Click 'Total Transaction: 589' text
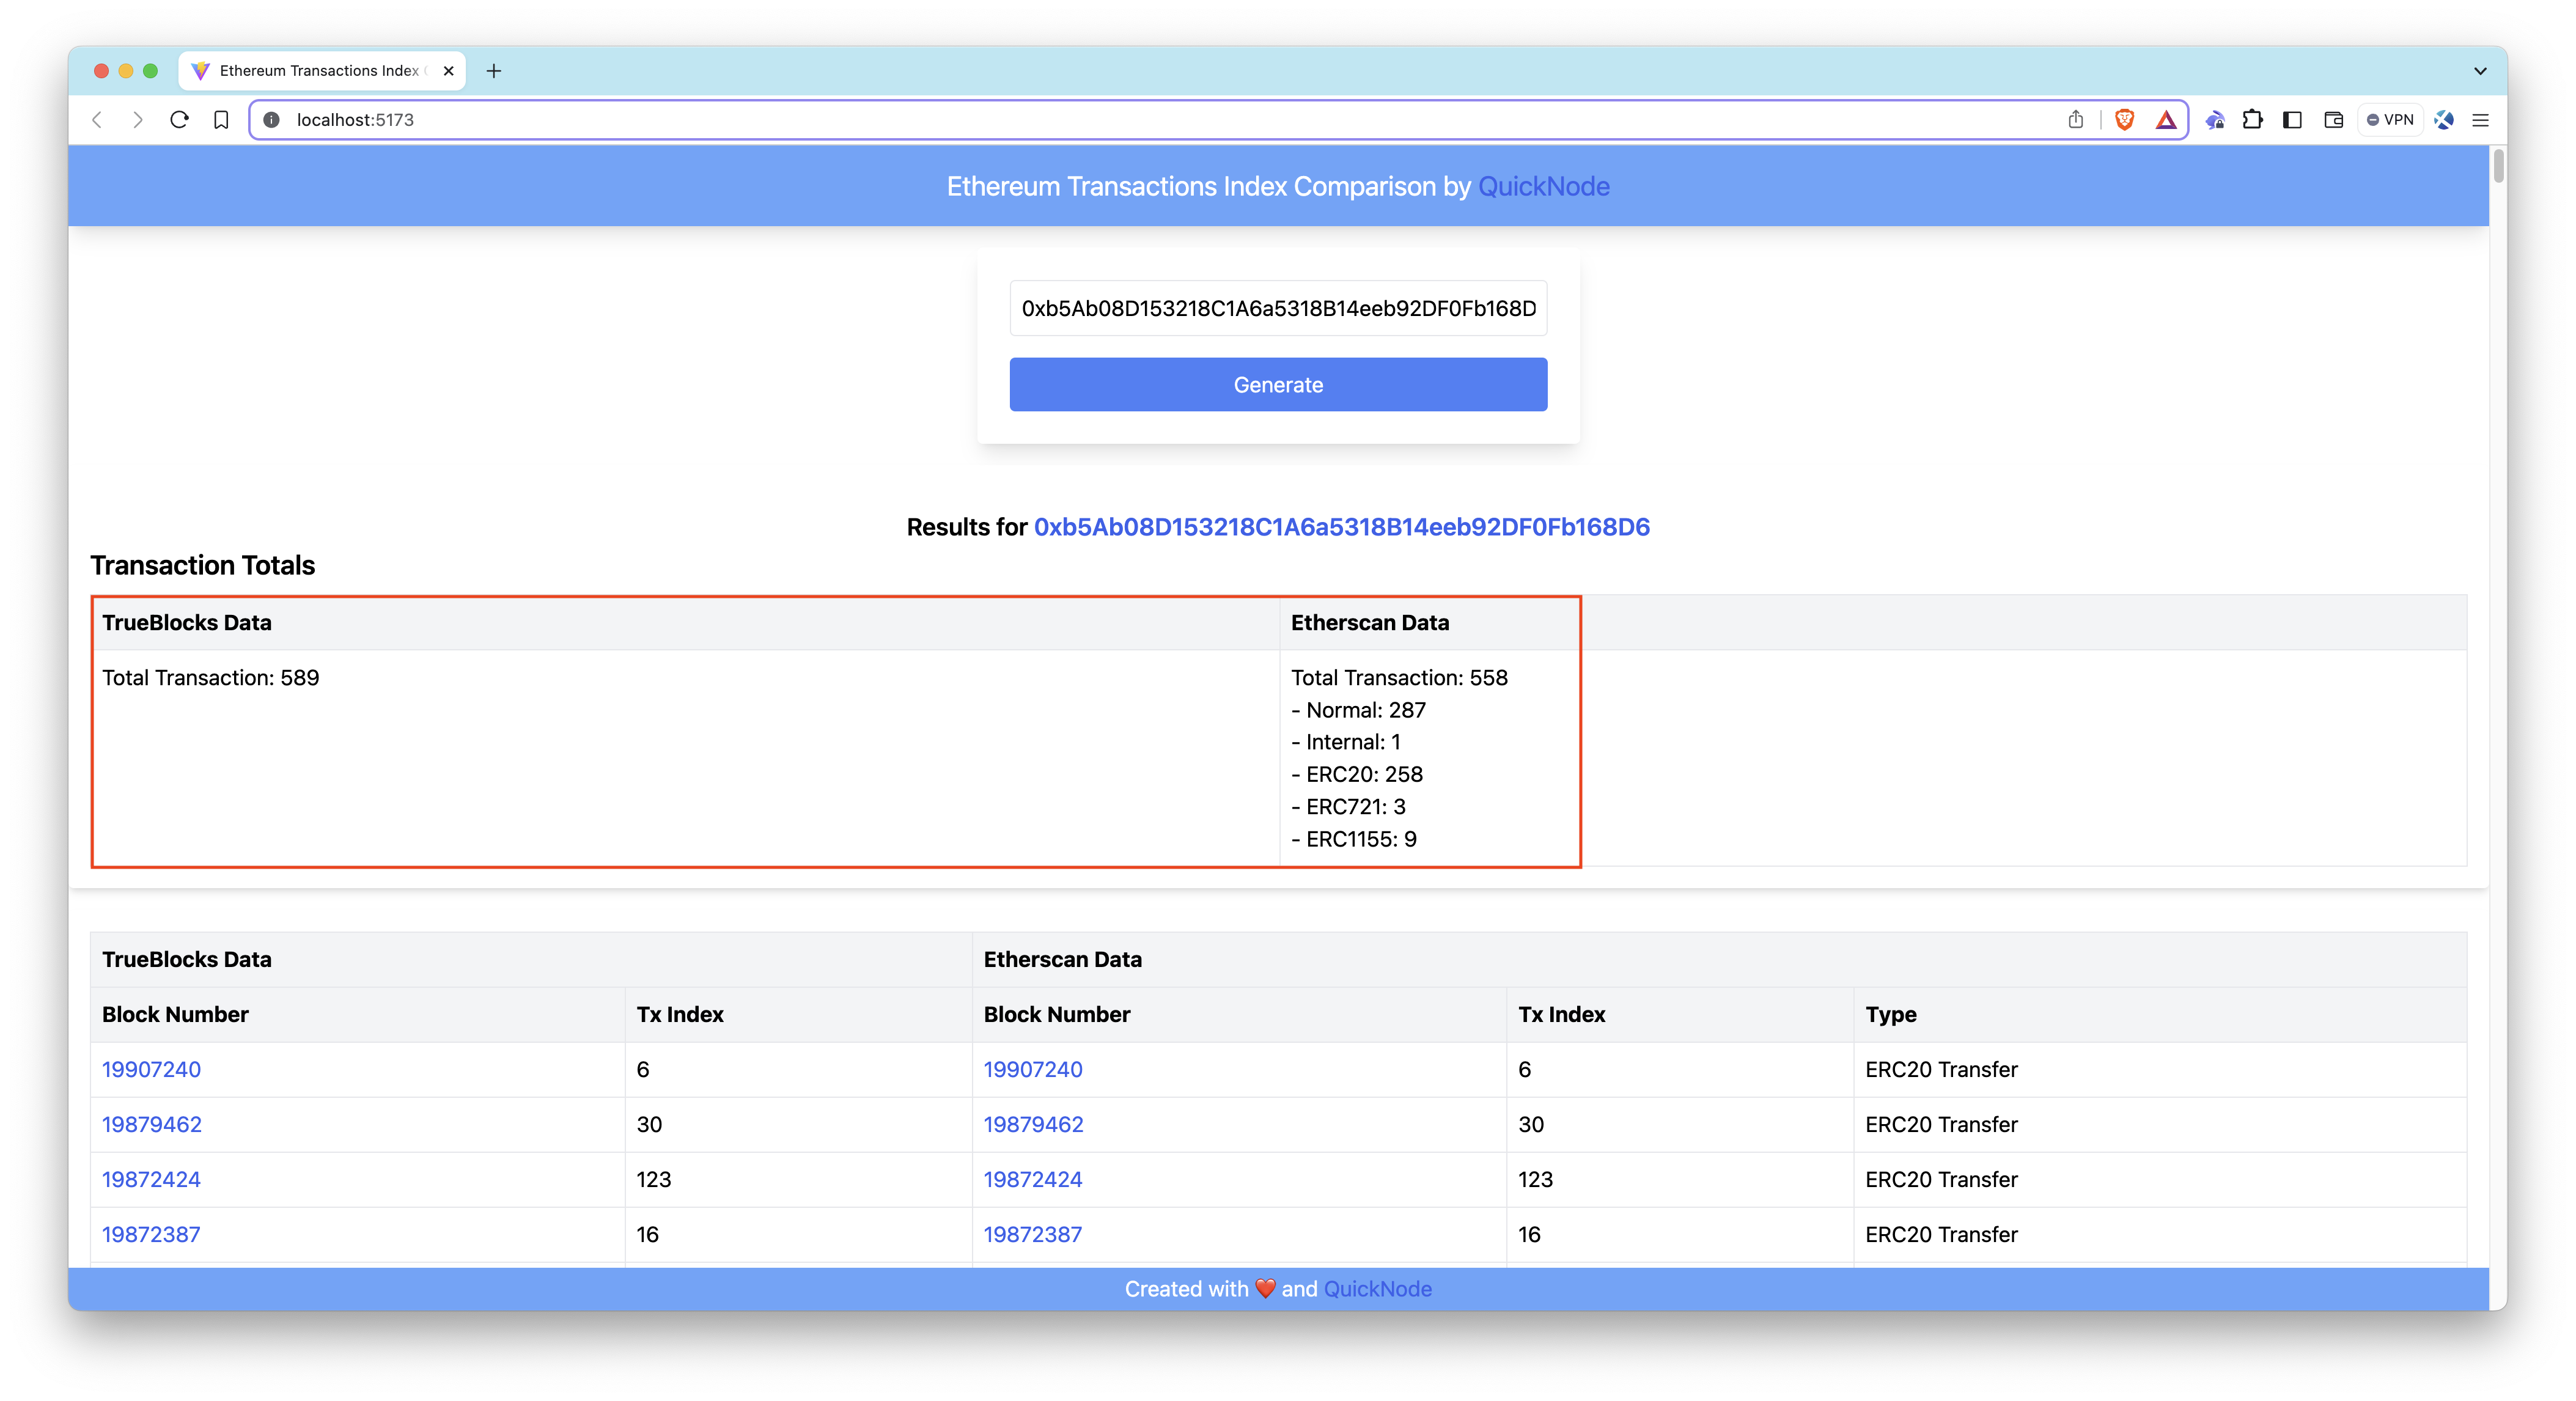Viewport: 2576px width, 1401px height. [210, 678]
